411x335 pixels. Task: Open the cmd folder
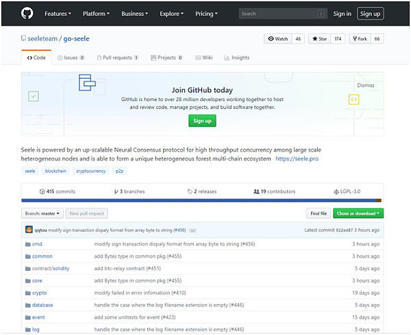(x=37, y=244)
